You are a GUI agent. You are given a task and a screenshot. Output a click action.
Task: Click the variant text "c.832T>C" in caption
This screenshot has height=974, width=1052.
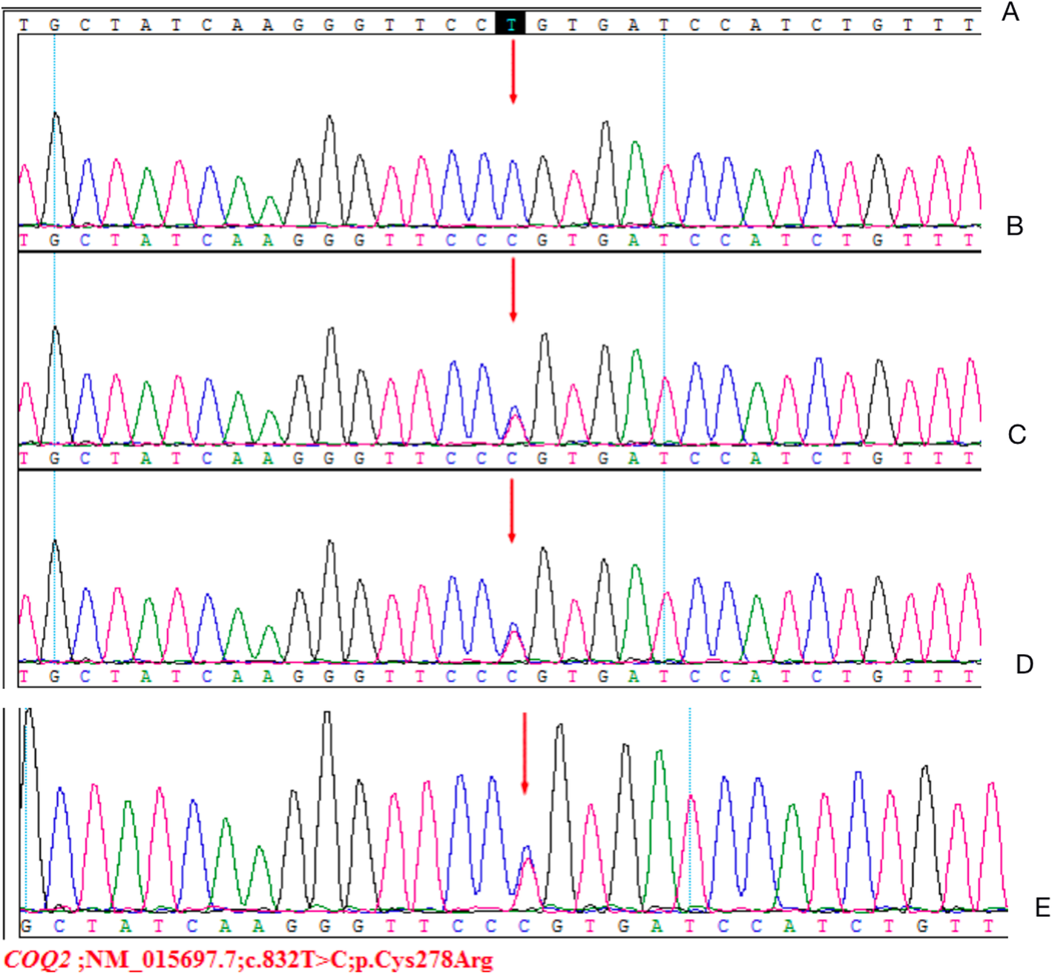295,961
